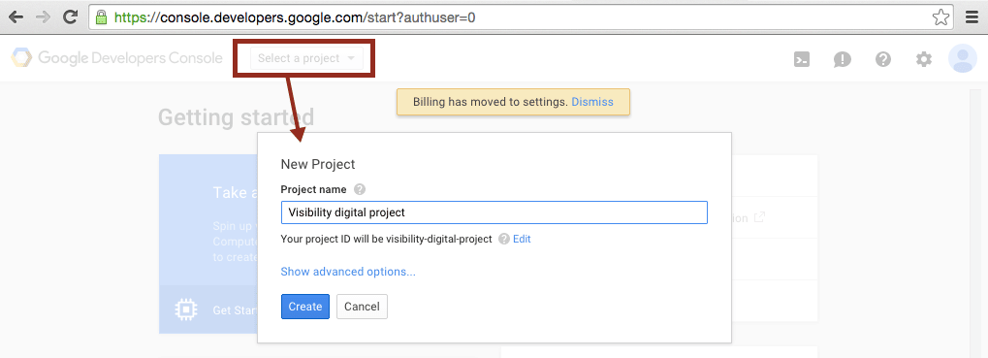Dismiss the billing notification

tap(592, 102)
